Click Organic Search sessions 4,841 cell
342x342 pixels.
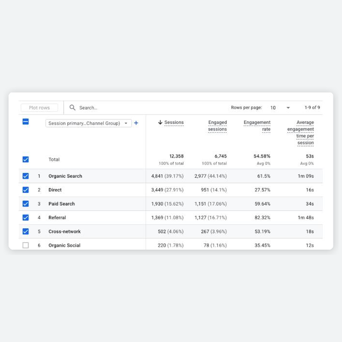(167, 176)
